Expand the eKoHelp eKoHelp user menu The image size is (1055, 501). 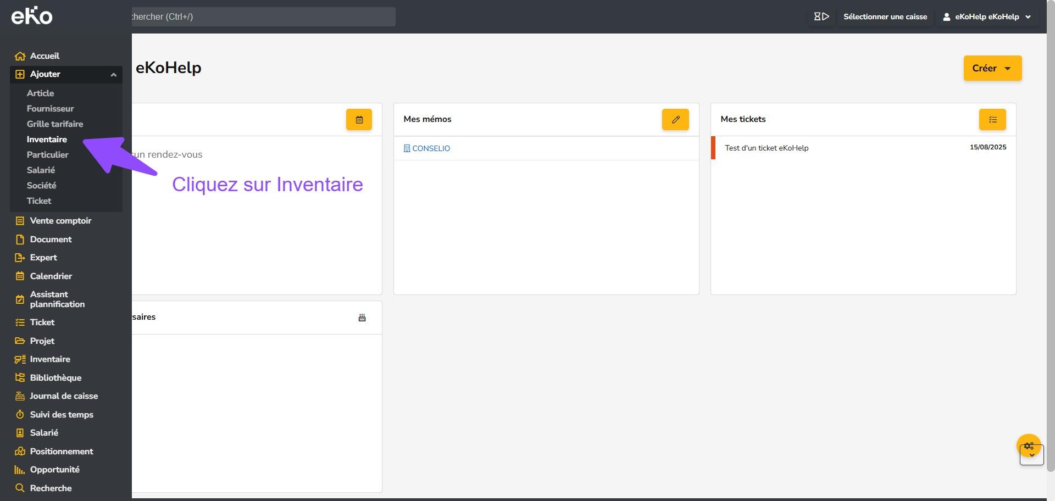coord(988,16)
